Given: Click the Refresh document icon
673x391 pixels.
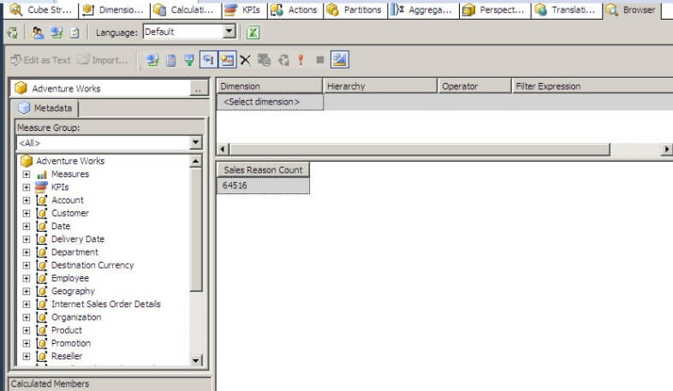Looking at the screenshot, I should [x=74, y=33].
